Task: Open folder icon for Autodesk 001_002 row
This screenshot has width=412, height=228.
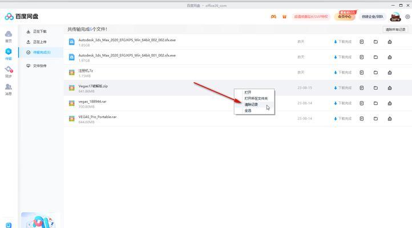Action: click(x=375, y=57)
